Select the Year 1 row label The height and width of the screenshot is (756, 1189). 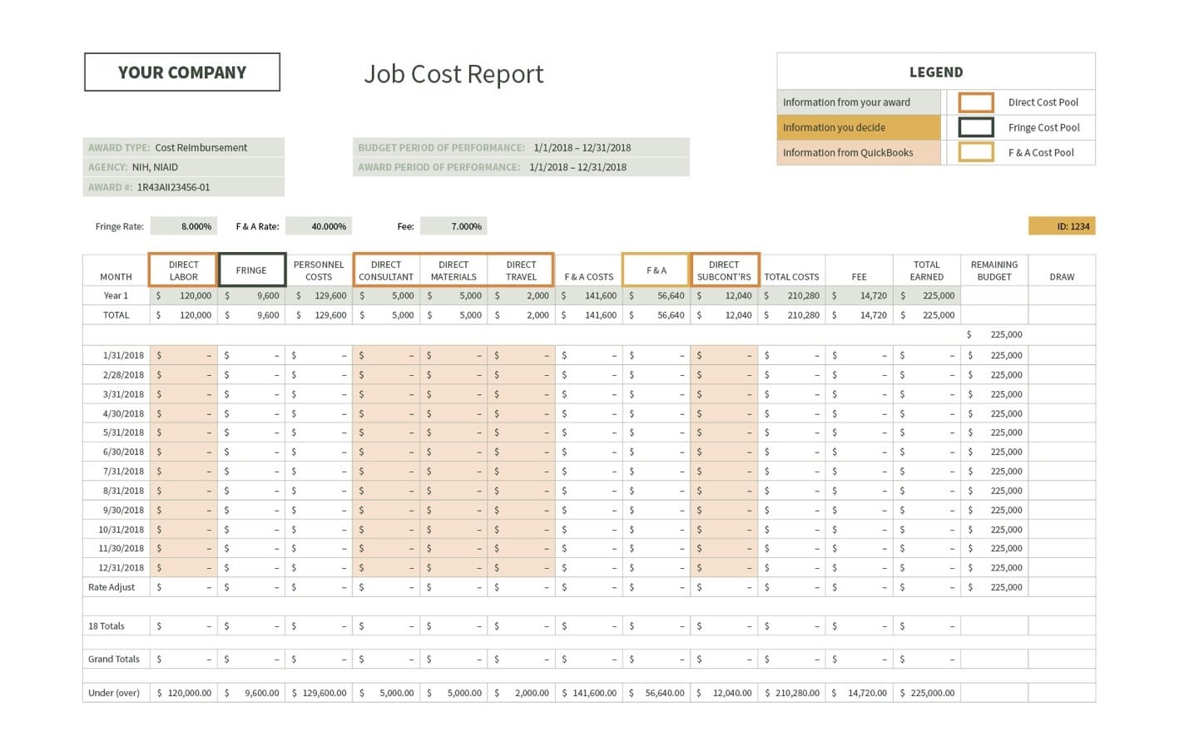[x=115, y=295]
